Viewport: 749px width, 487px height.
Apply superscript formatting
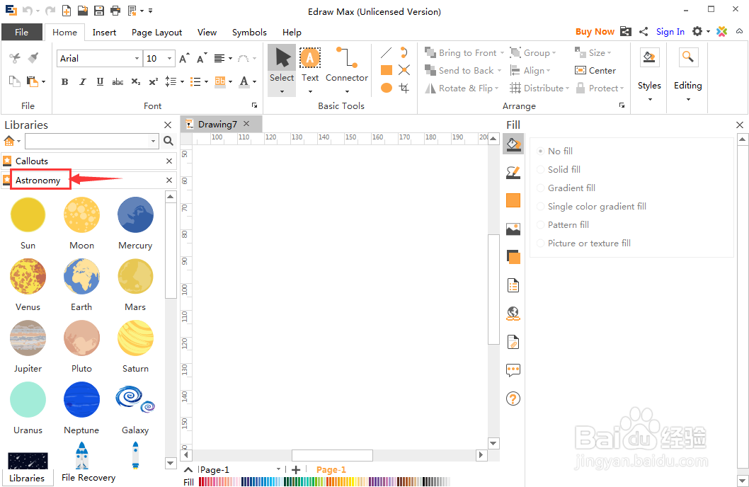click(x=154, y=81)
